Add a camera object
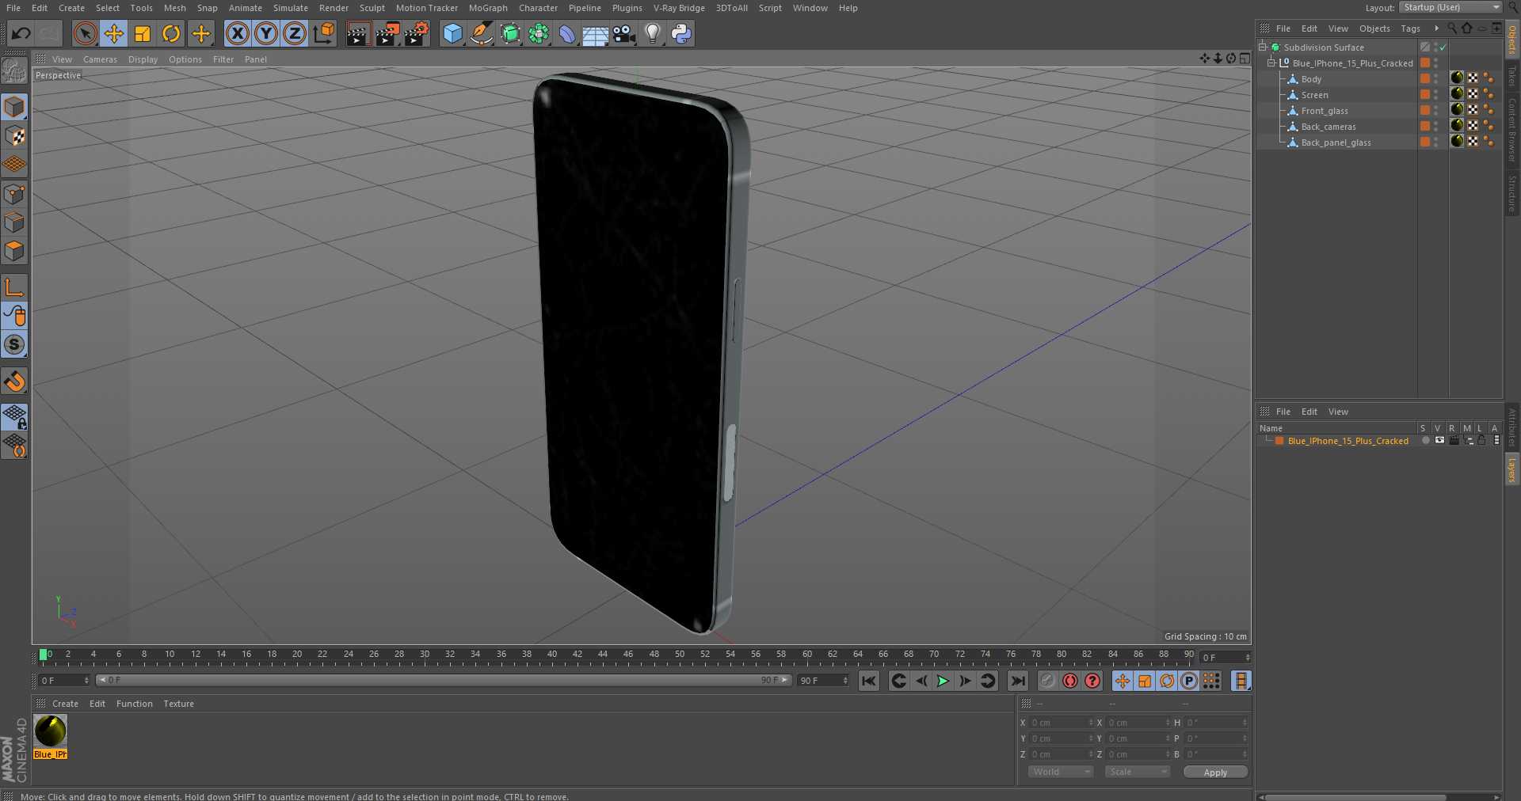This screenshot has height=801, width=1521. [x=624, y=33]
